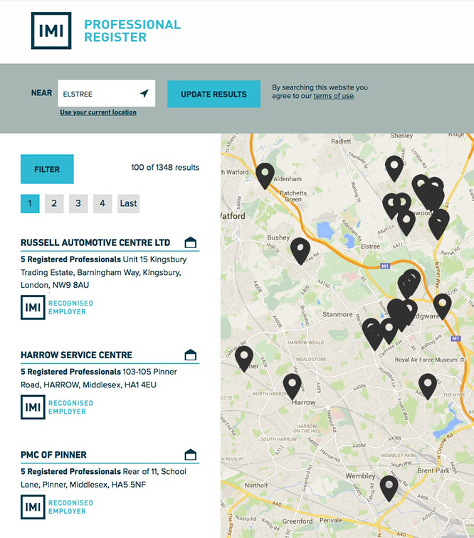Click the Update Results button
Screen dimensions: 474x538
(214, 94)
